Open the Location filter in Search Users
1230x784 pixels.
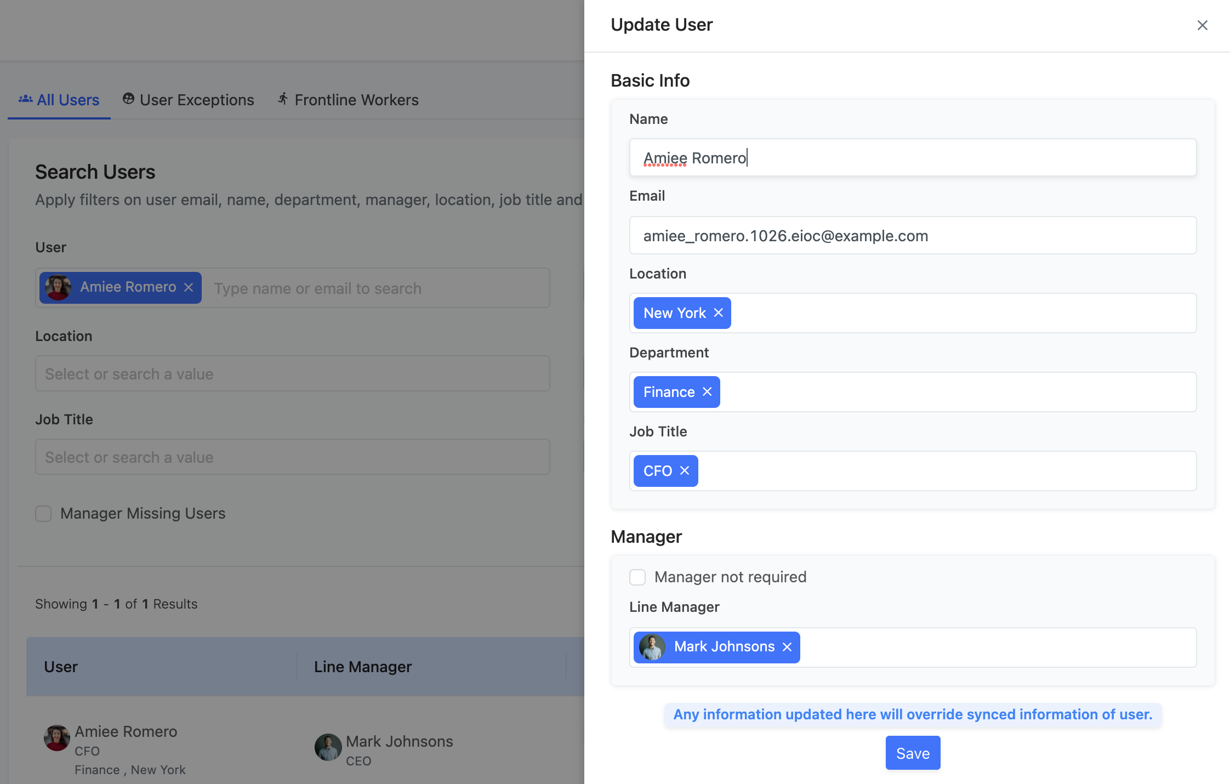(293, 373)
